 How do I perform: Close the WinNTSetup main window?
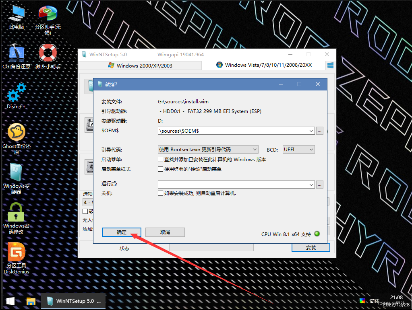tap(327, 54)
